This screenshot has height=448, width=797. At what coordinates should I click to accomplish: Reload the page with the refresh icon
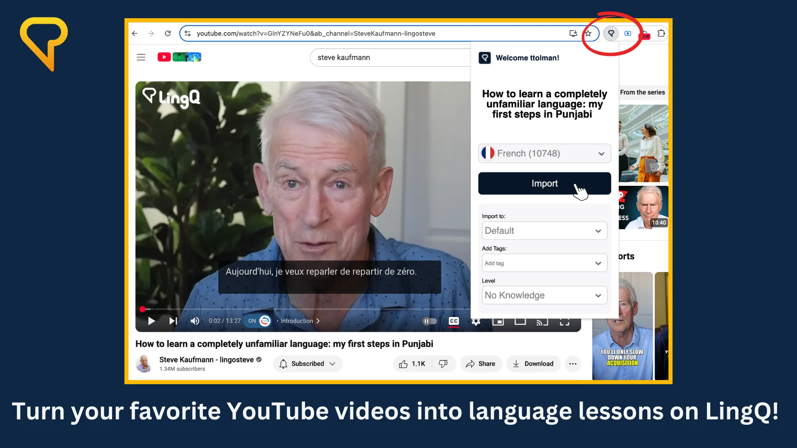[168, 34]
